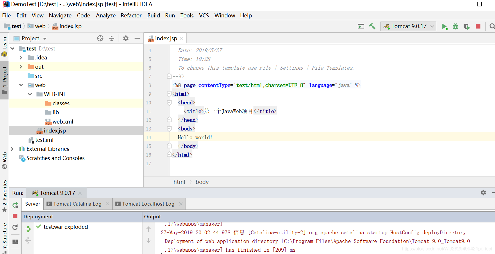The image size is (495, 254).
Task: Open Project panel settings gear
Action: 126,38
